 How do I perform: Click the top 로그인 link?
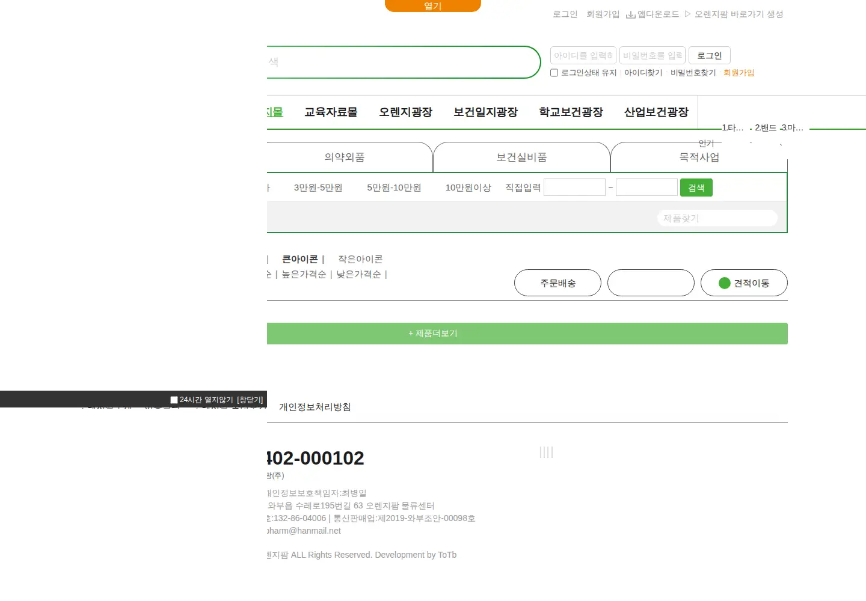565,14
